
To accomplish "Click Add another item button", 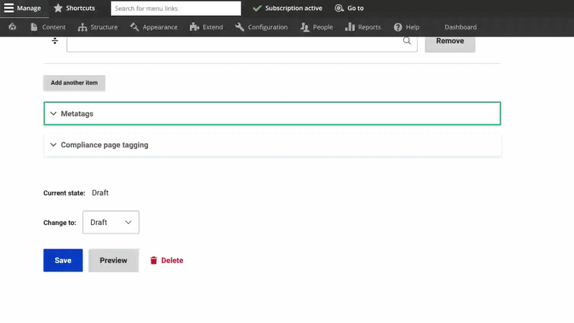I will coord(75,83).
